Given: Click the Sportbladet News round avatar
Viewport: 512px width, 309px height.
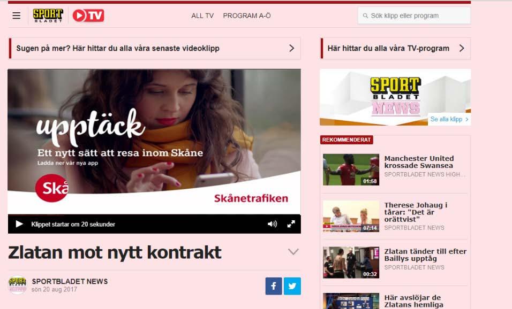Looking at the screenshot, I should tap(17, 285).
